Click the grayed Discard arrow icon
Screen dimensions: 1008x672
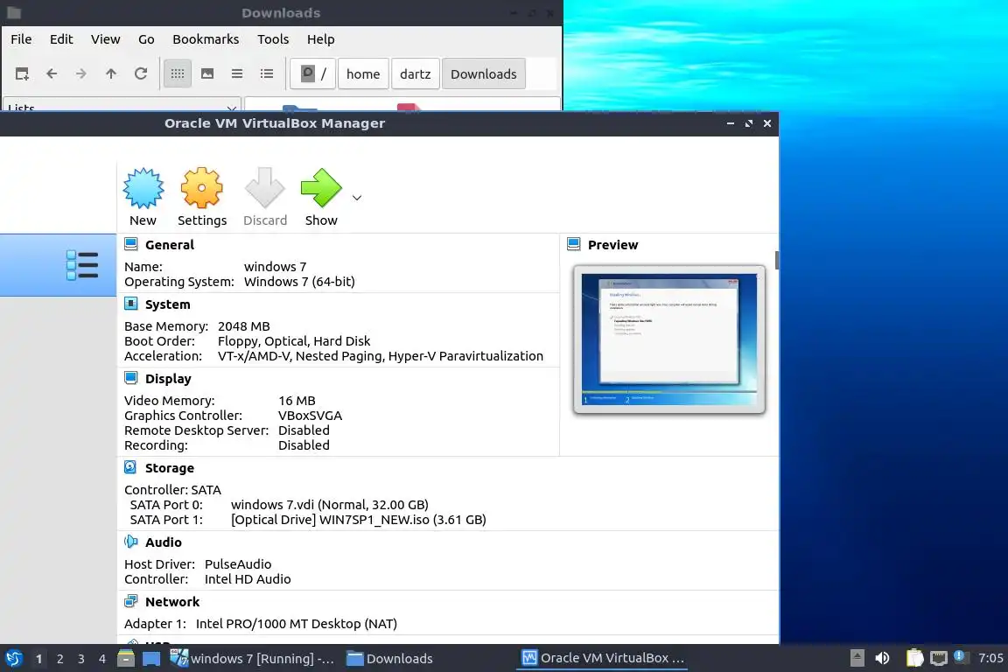(265, 188)
